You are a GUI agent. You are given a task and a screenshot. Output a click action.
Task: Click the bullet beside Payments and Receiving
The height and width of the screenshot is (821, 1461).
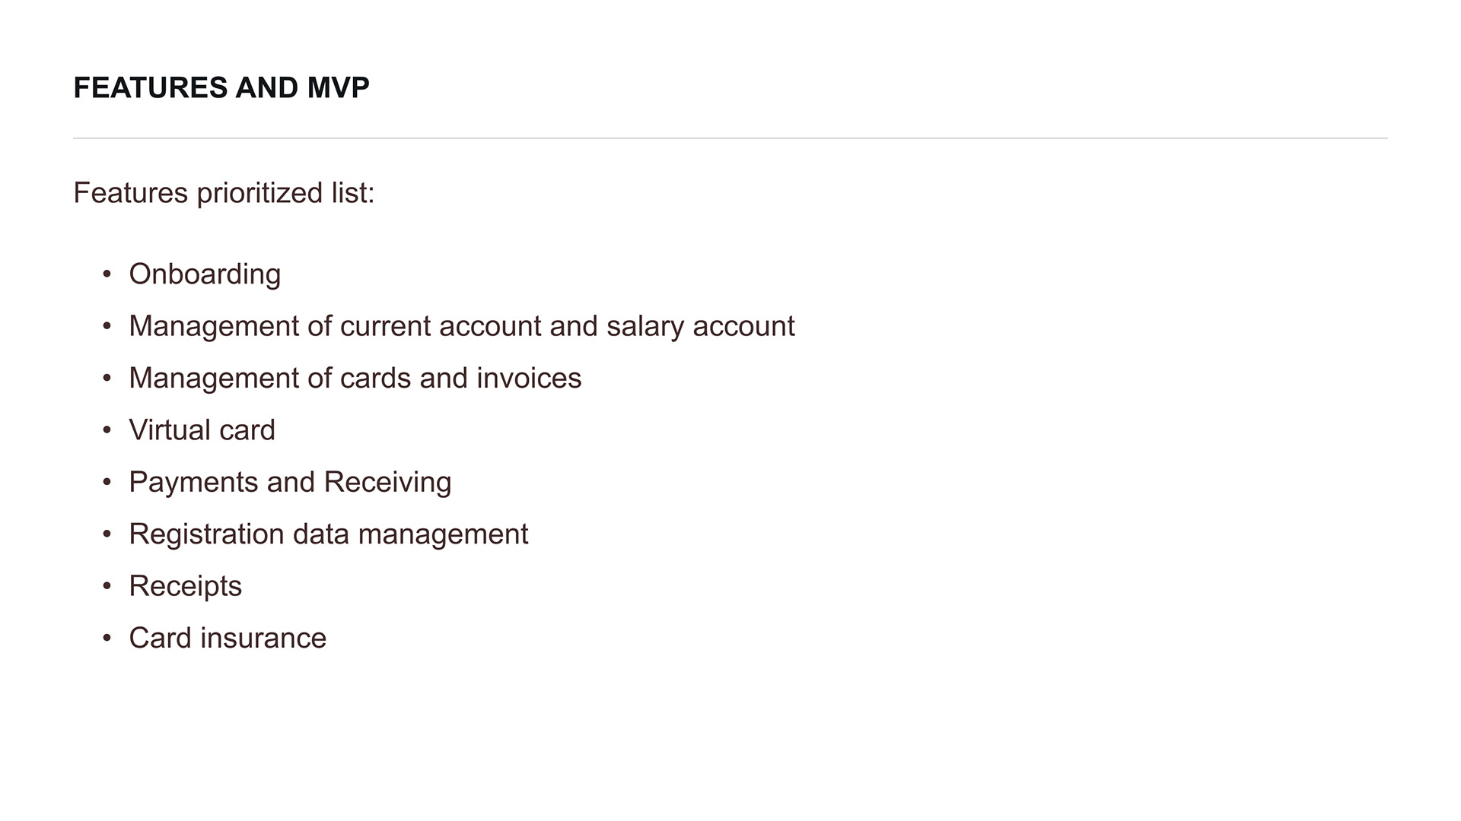click(107, 482)
